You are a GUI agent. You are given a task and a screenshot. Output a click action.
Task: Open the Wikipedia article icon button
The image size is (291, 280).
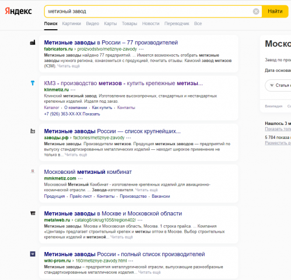pos(278,85)
